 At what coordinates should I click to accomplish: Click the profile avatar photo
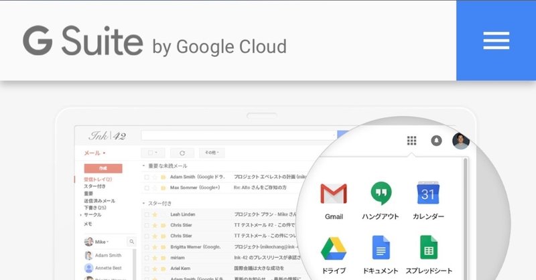(x=460, y=141)
